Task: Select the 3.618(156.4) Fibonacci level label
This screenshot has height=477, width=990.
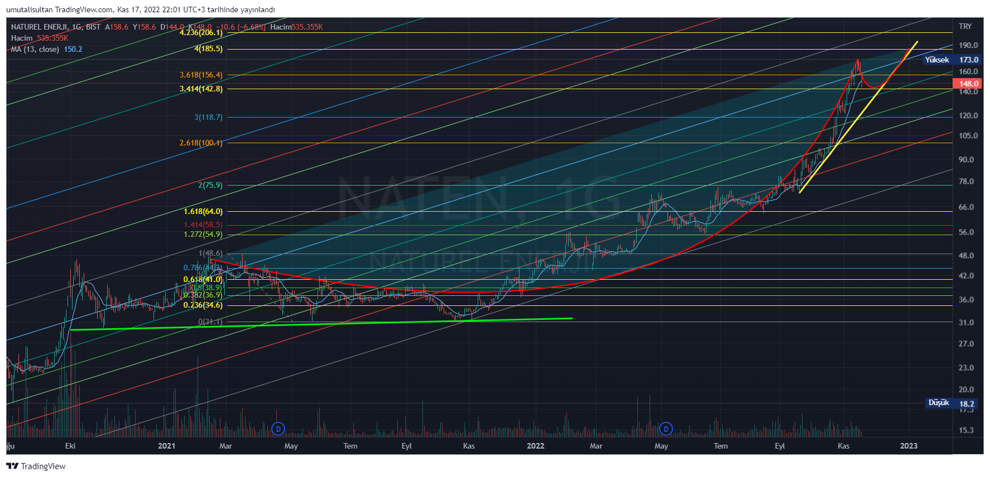Action: (201, 75)
